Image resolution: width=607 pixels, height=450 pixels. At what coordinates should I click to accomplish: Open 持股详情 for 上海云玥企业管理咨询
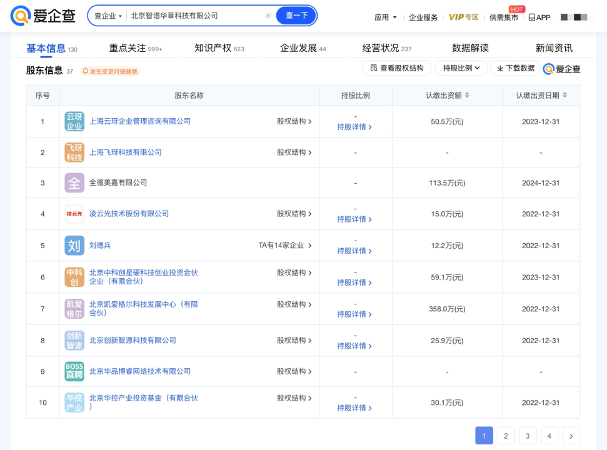tap(354, 127)
